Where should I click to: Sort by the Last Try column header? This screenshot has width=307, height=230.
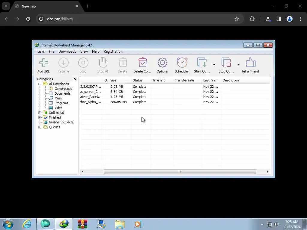pos(211,80)
